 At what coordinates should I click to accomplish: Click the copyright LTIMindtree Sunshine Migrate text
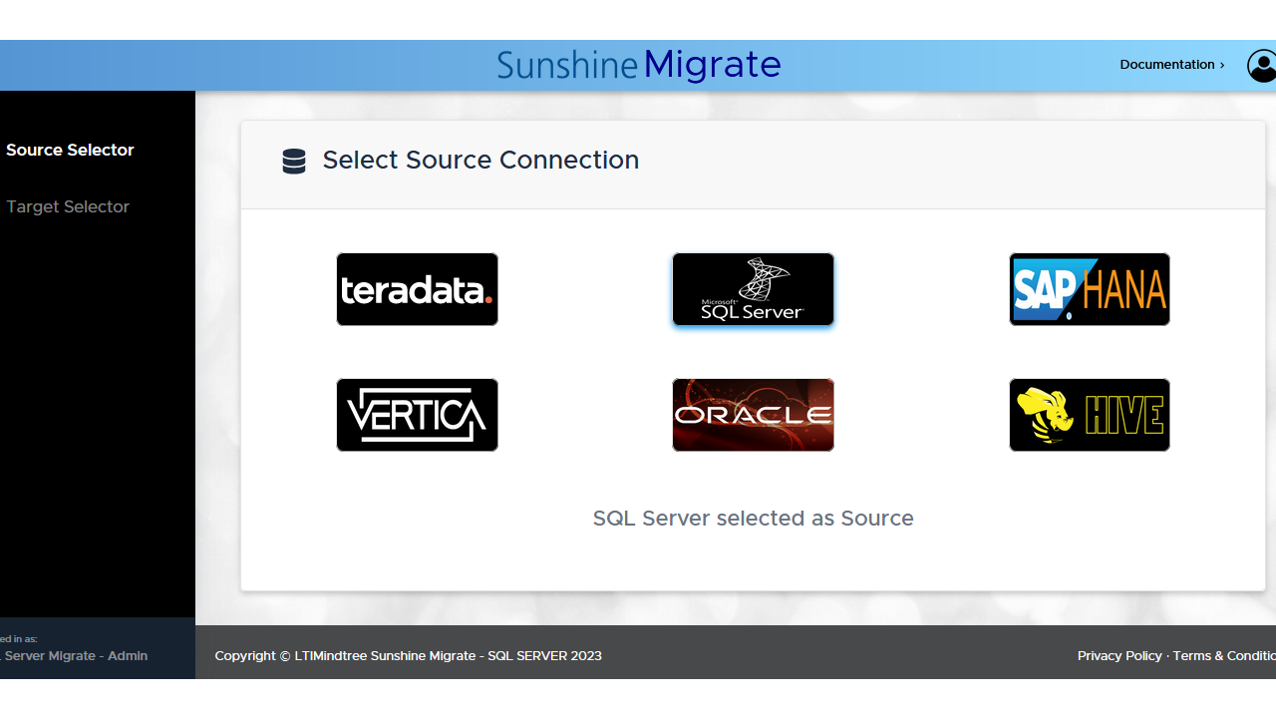pyautogui.click(x=409, y=655)
